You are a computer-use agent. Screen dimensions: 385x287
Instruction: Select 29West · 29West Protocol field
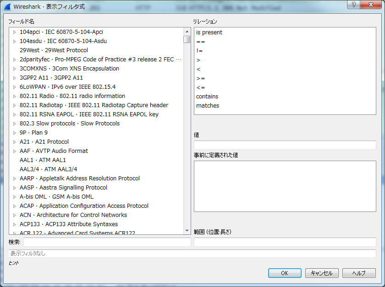tap(54, 50)
